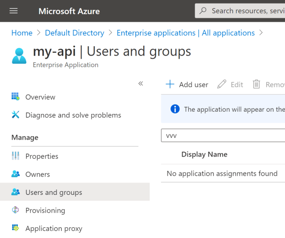Click the Owners people icon
This screenshot has height=238, width=285.
click(x=16, y=174)
